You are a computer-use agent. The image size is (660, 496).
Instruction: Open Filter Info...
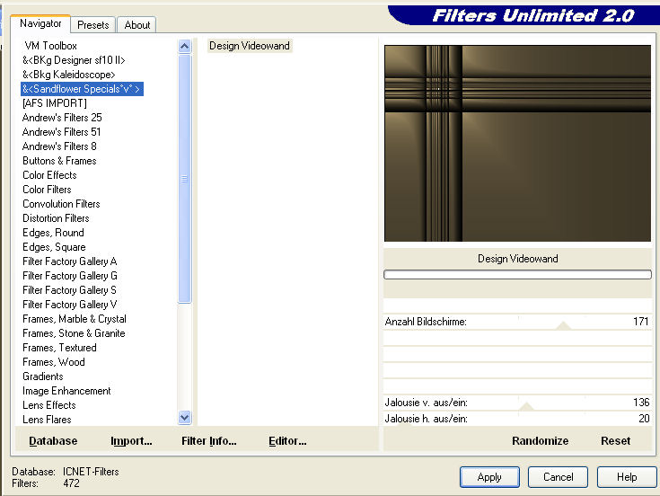click(x=208, y=441)
